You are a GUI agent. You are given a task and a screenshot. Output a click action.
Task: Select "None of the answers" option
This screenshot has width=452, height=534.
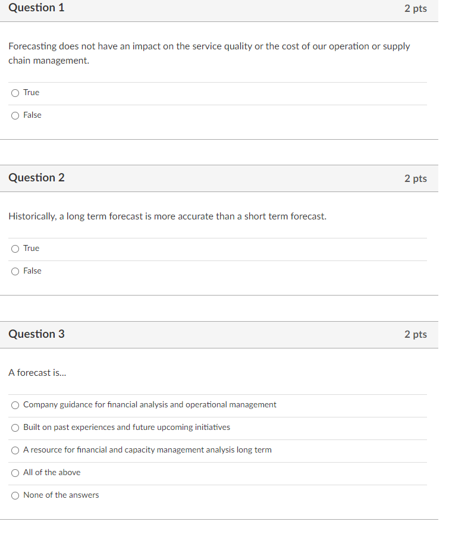pyautogui.click(x=15, y=495)
